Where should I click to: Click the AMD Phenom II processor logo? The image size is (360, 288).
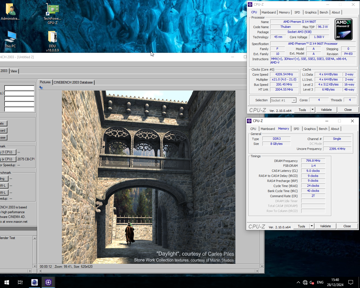pyautogui.click(x=344, y=29)
